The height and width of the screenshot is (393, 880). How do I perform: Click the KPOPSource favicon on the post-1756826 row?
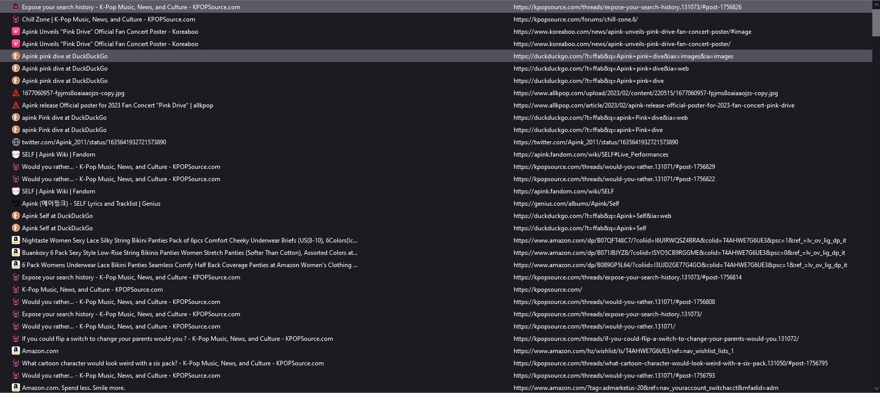[16, 7]
